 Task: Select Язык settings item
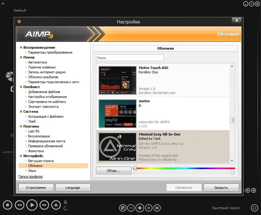(32, 171)
